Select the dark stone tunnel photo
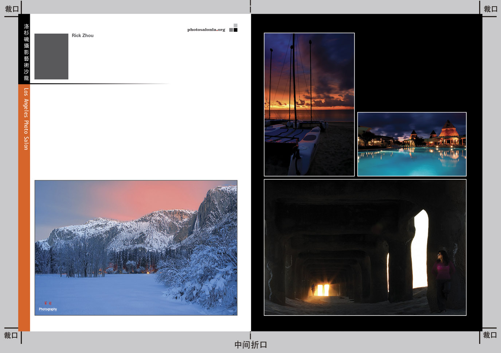 pyautogui.click(x=365, y=247)
